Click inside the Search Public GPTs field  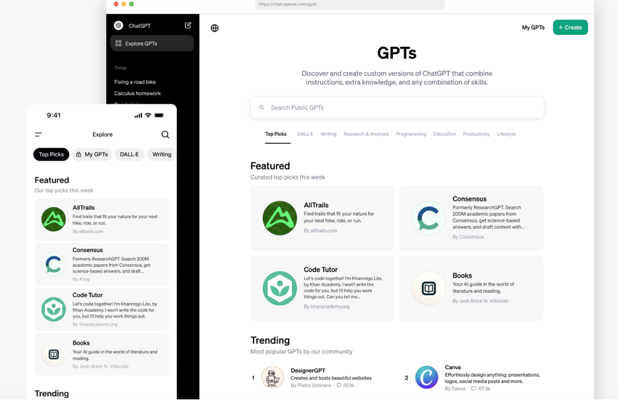click(397, 107)
